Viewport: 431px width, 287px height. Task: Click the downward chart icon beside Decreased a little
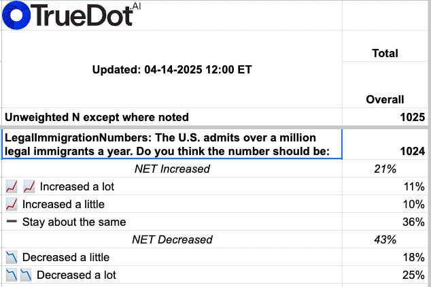[x=12, y=257]
